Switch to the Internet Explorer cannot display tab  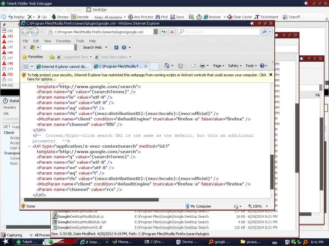click(63, 67)
